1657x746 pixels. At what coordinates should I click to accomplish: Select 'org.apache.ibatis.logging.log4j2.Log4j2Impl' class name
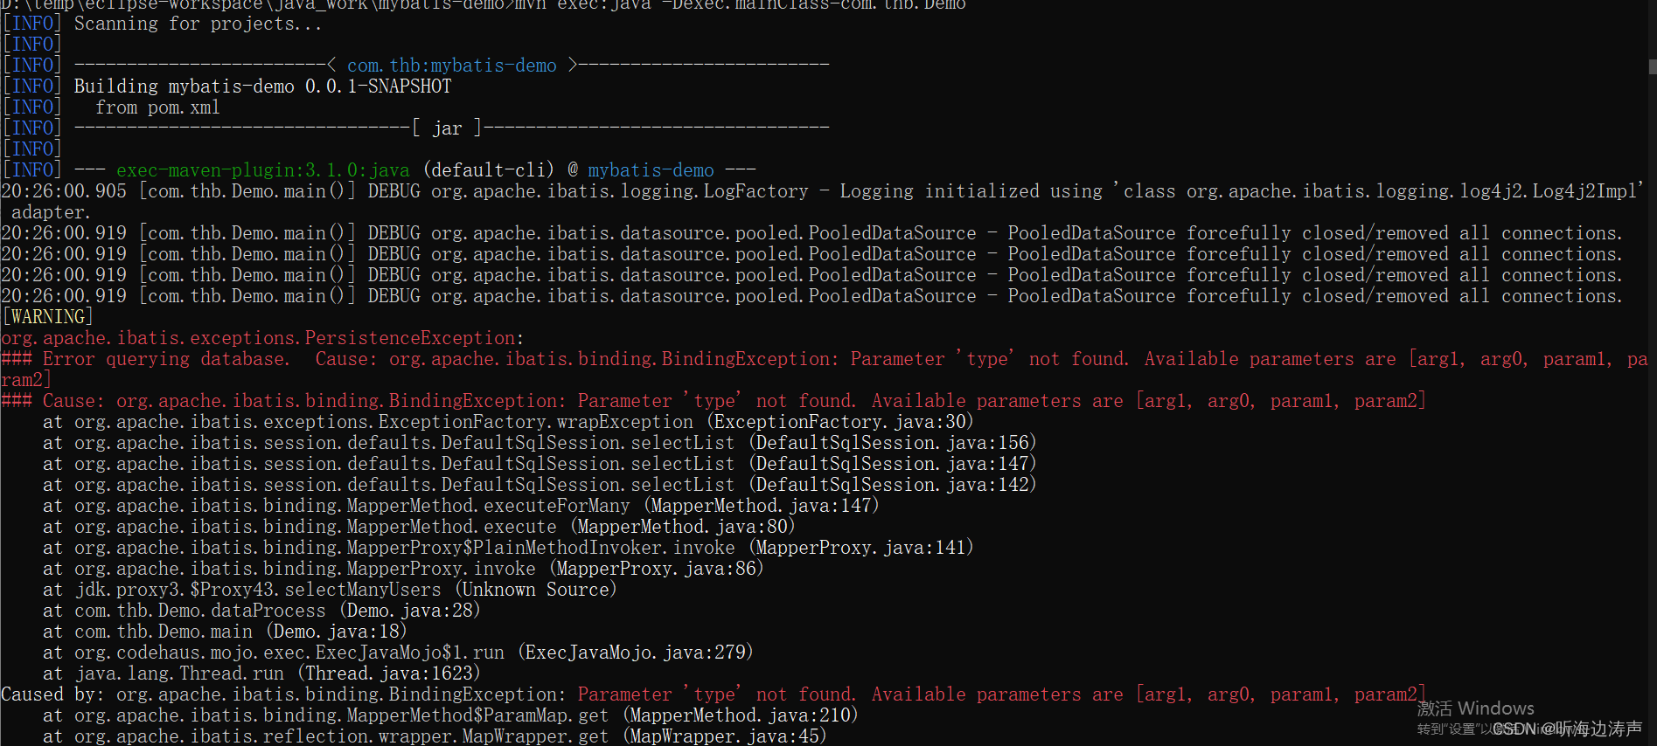(x=1411, y=191)
